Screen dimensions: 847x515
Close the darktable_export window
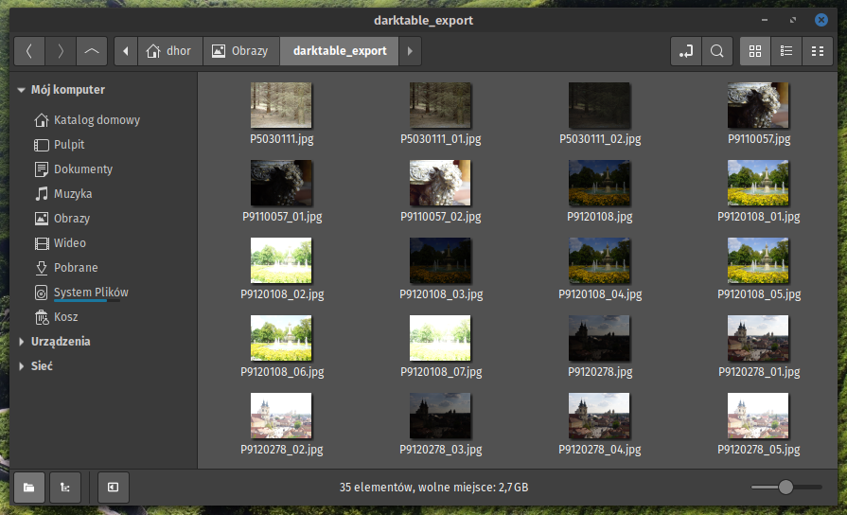[x=821, y=20]
